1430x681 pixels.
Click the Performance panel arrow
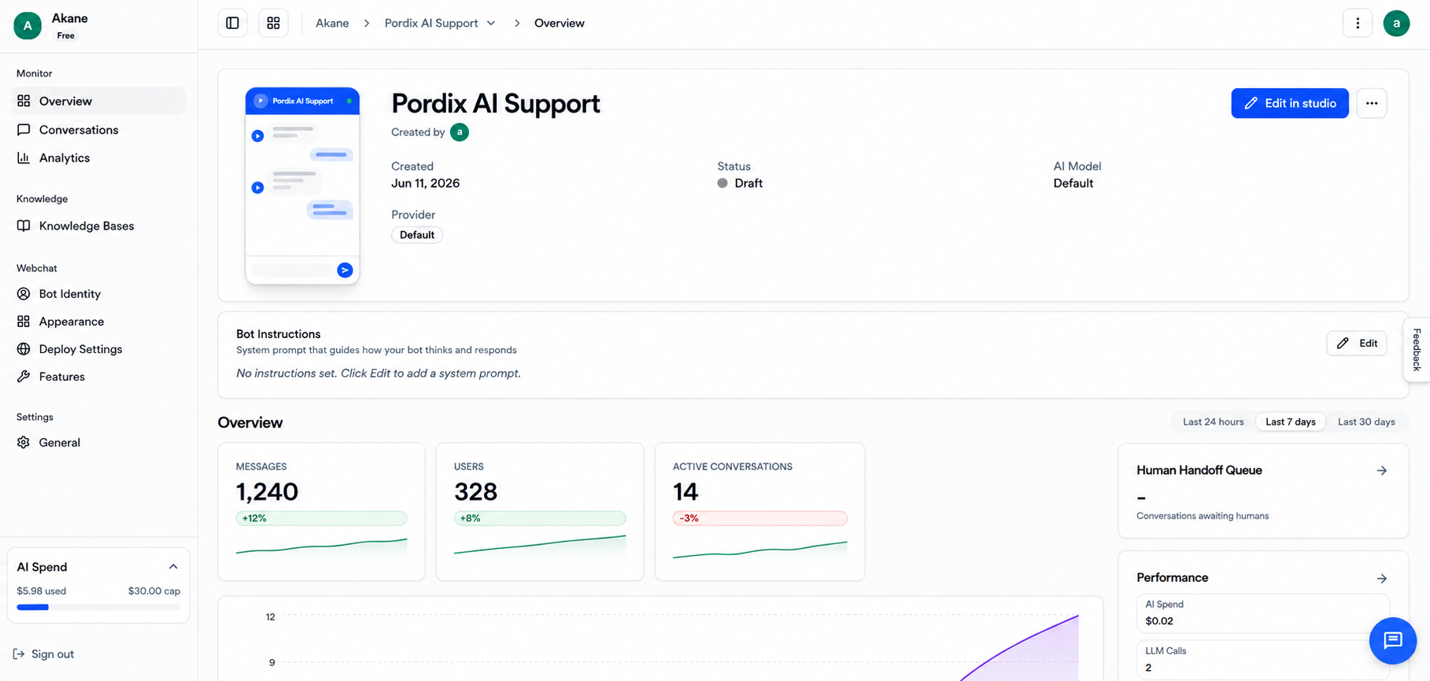(x=1381, y=578)
